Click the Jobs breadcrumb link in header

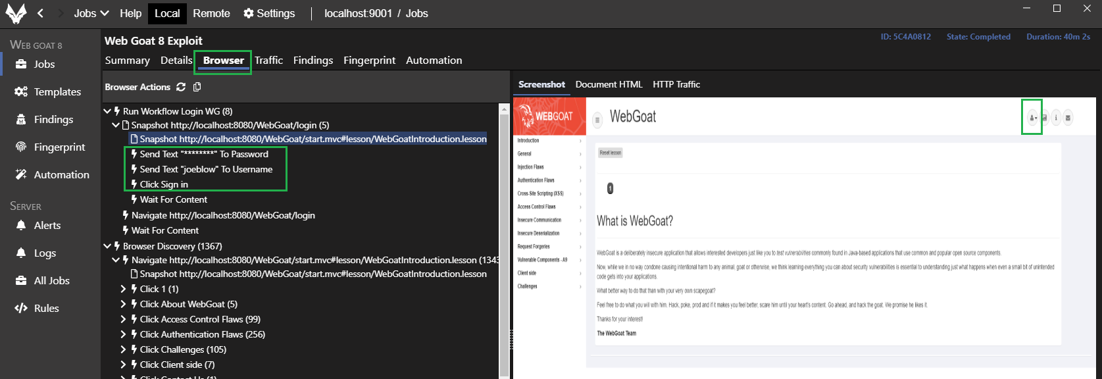pos(416,13)
